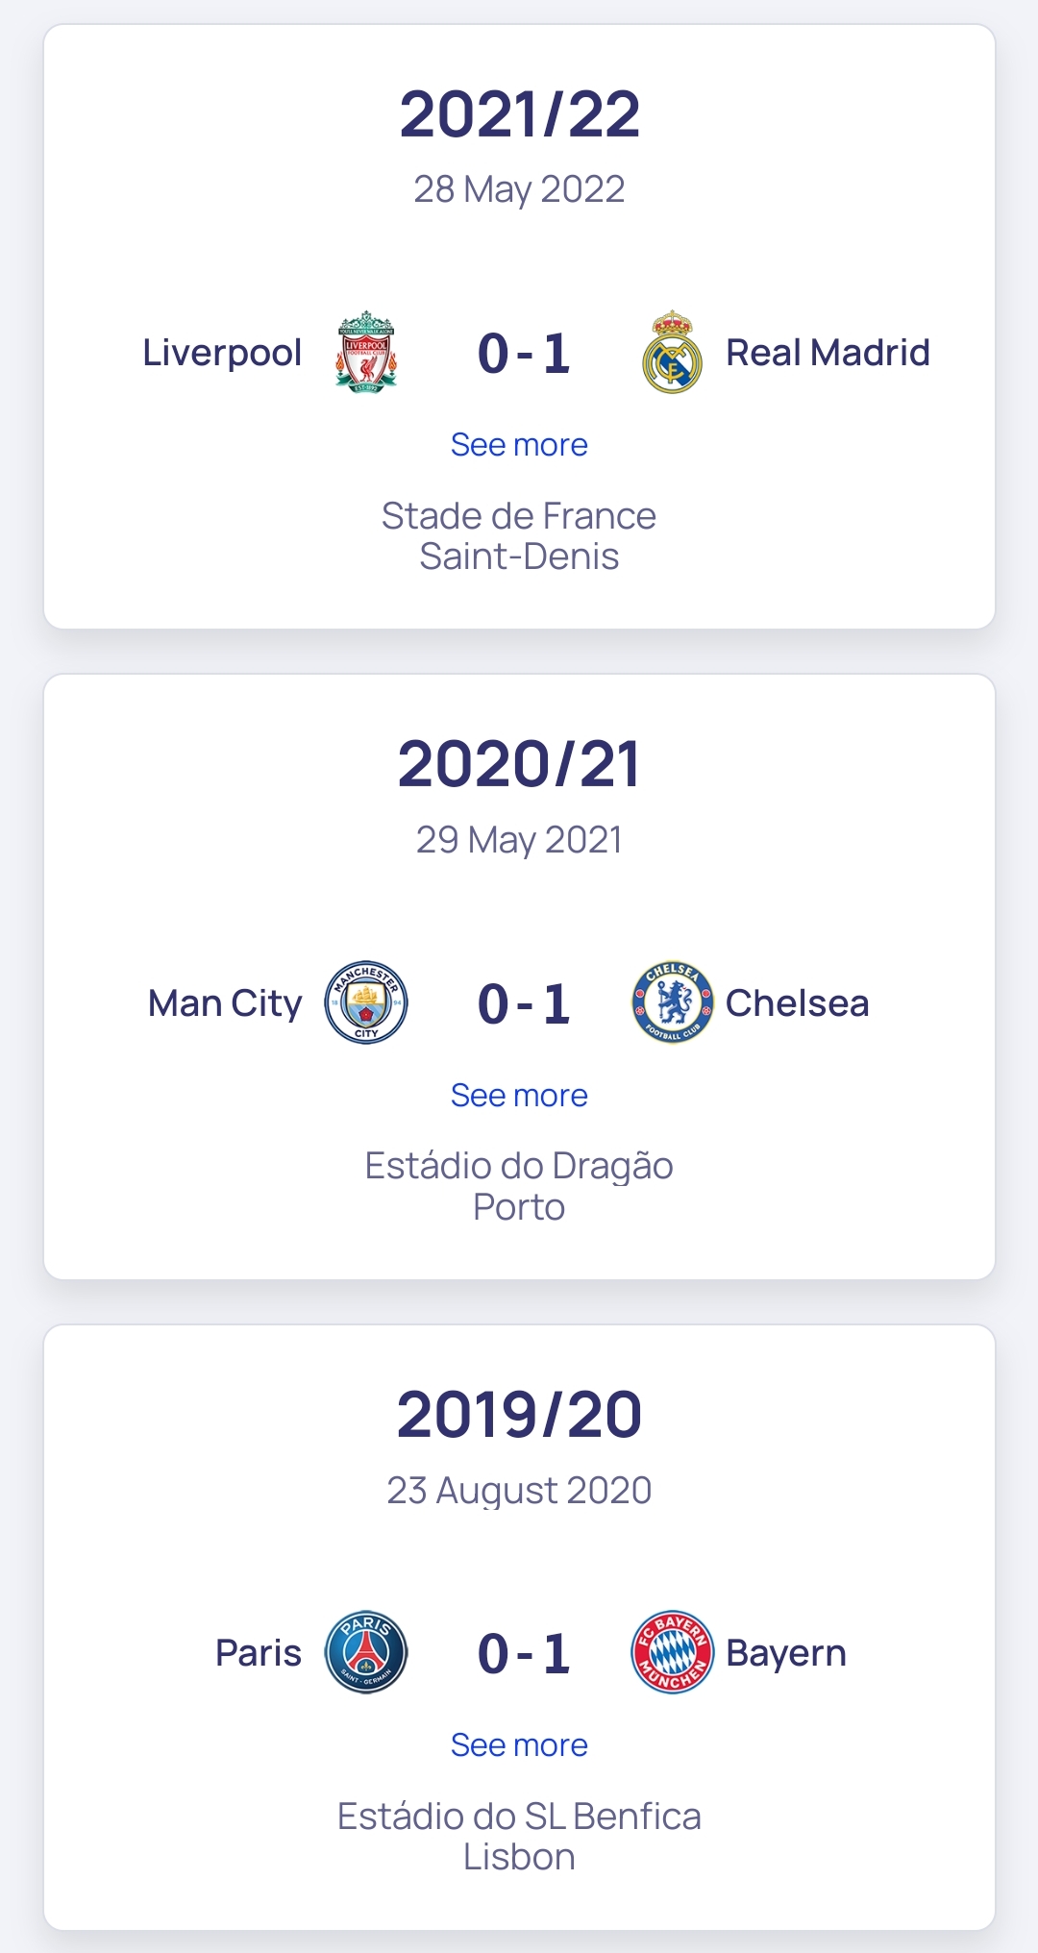Click the Liverpool vs Real Madrid score

tap(524, 354)
